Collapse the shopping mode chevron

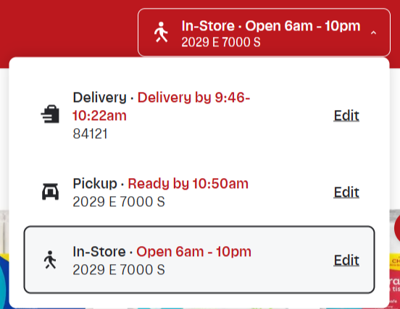373,33
